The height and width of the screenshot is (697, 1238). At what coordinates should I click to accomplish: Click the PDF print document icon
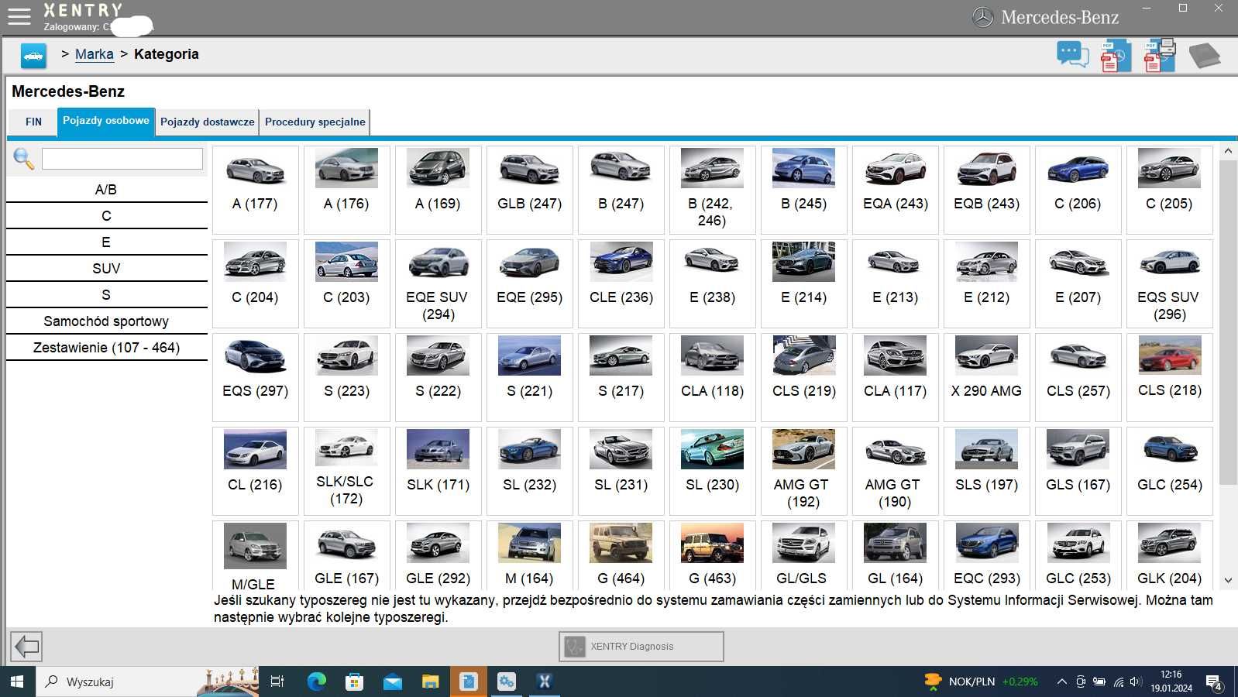1159,56
